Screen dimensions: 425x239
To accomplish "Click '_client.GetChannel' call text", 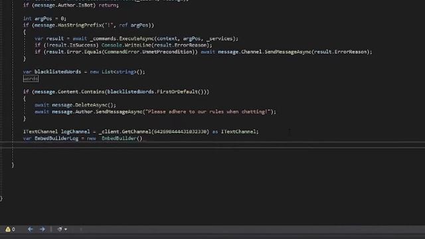I will (x=125, y=131).
